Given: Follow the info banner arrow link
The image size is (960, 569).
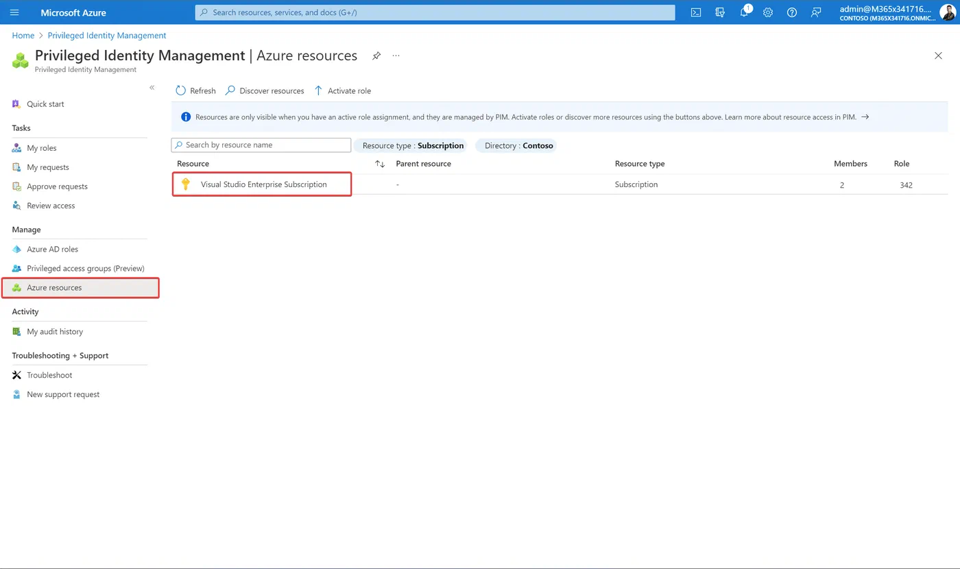Looking at the screenshot, I should (x=865, y=117).
